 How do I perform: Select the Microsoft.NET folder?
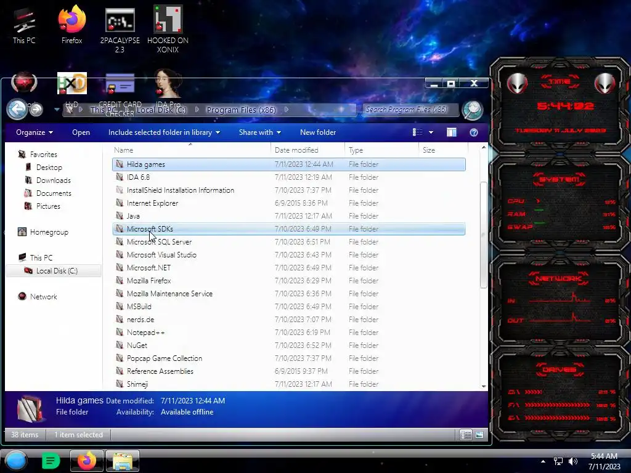pyautogui.click(x=289, y=267)
